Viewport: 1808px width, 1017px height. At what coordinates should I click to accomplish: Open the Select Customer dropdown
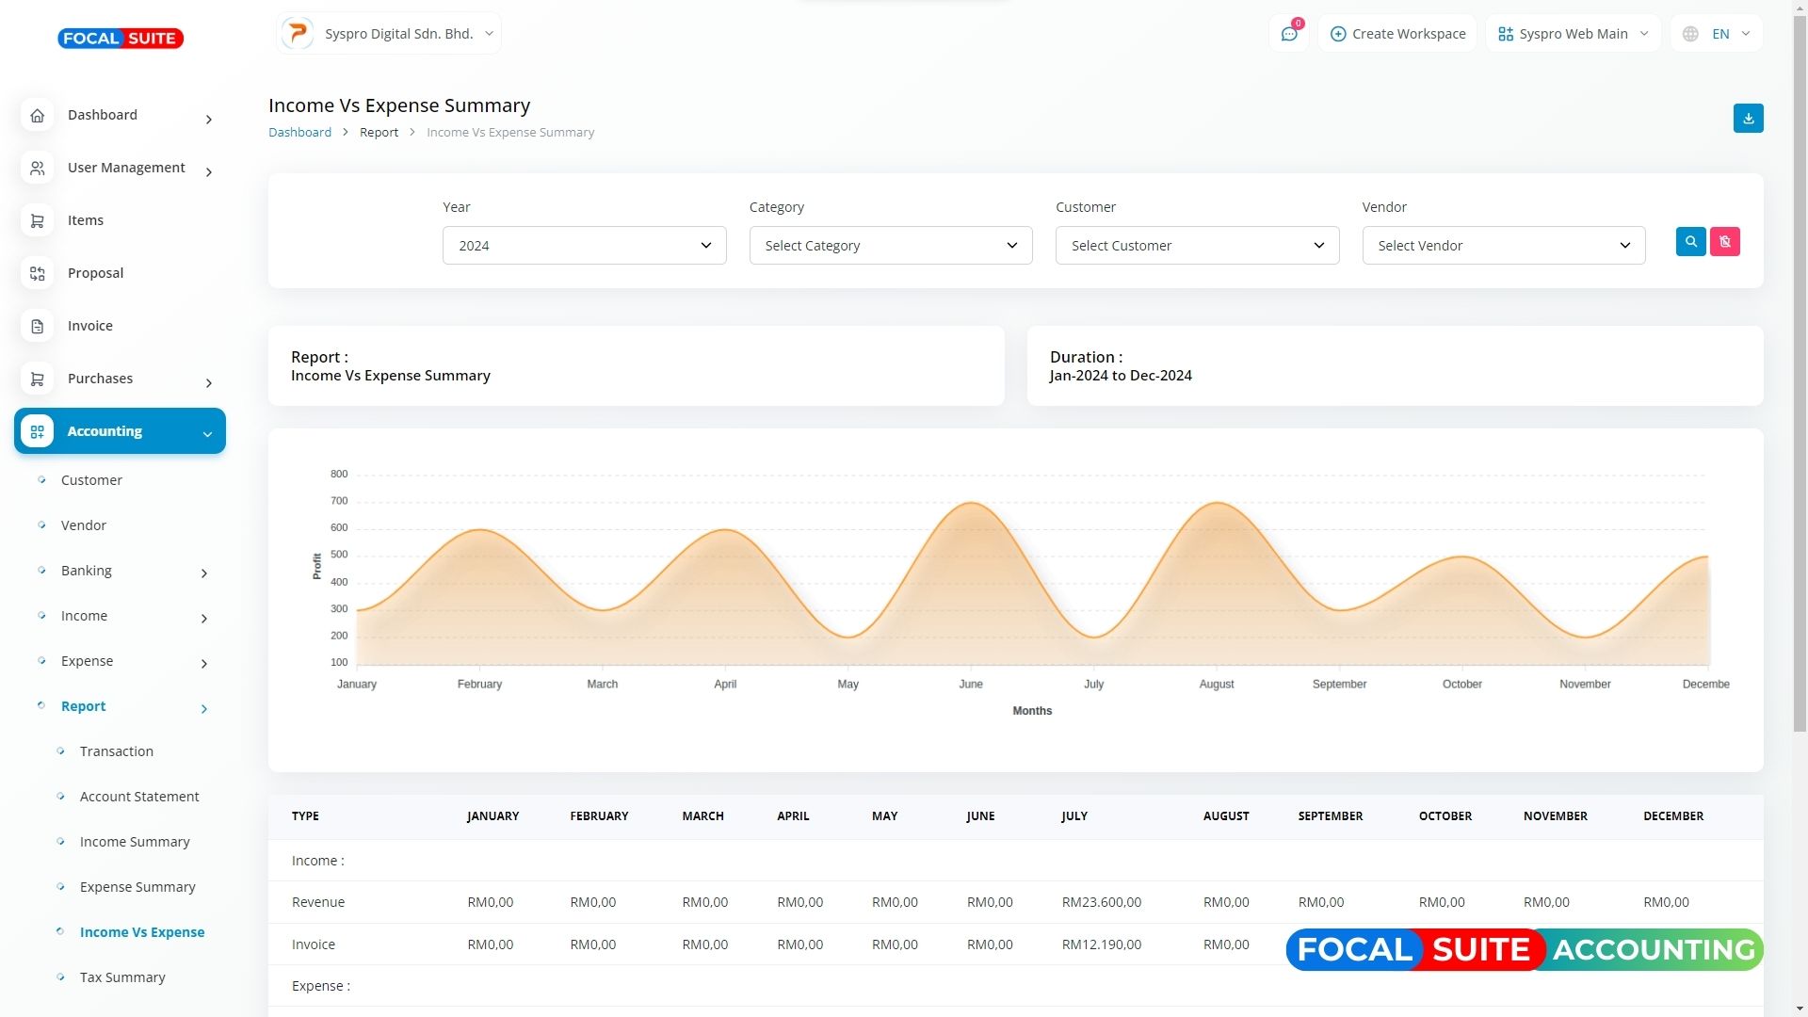[x=1197, y=246]
